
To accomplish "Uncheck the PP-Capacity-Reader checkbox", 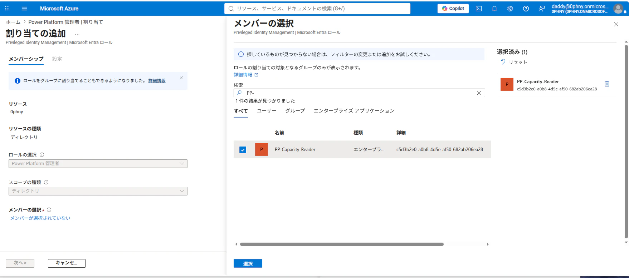I will [243, 150].
